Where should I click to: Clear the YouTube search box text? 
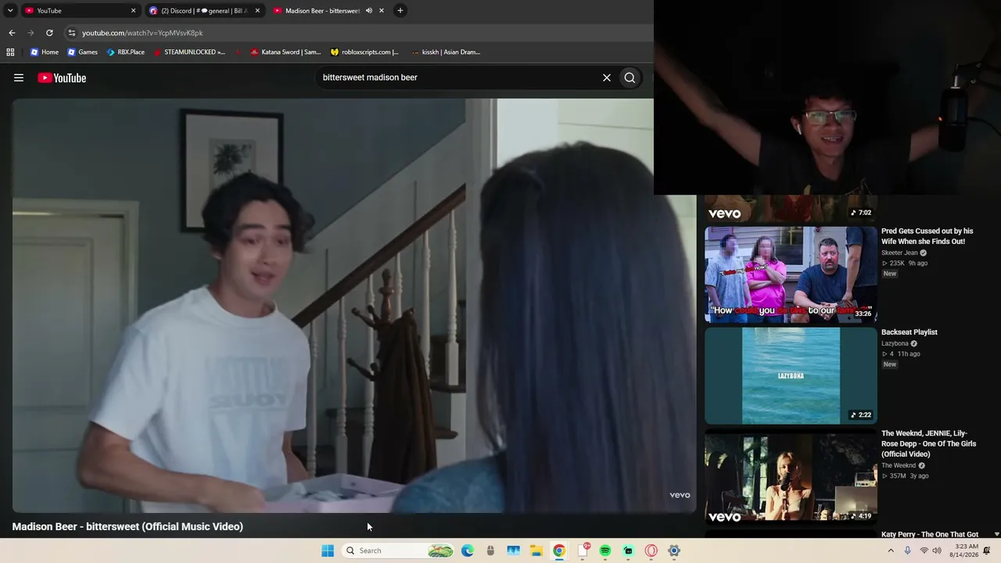coord(606,77)
